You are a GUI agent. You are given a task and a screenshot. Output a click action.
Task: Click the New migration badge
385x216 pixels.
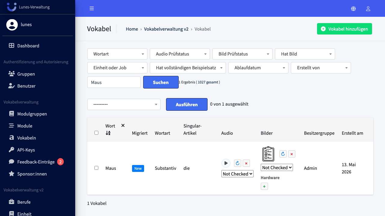pos(138,168)
